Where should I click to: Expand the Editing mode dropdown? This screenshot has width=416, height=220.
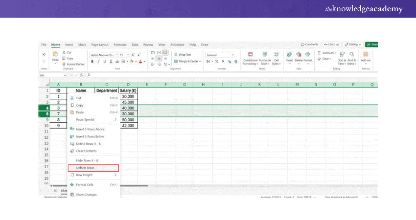pos(352,44)
